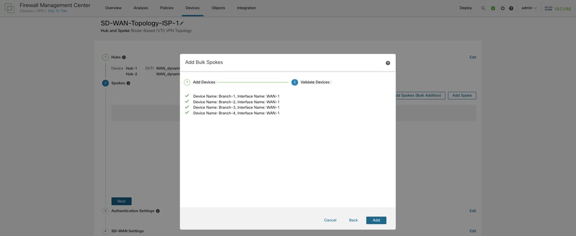Image resolution: width=576 pixels, height=236 pixels.
Task: Click the Deploy button
Action: point(466,8)
